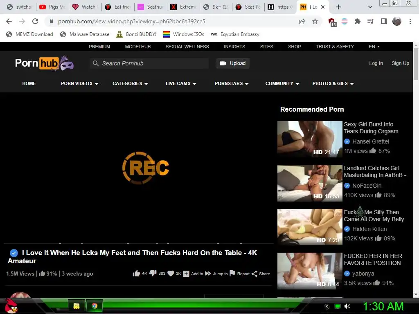Expand the PHOTOS & GIFS menu

(x=333, y=83)
